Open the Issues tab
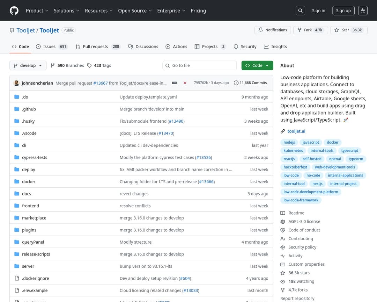377x302 pixels. click(49, 46)
